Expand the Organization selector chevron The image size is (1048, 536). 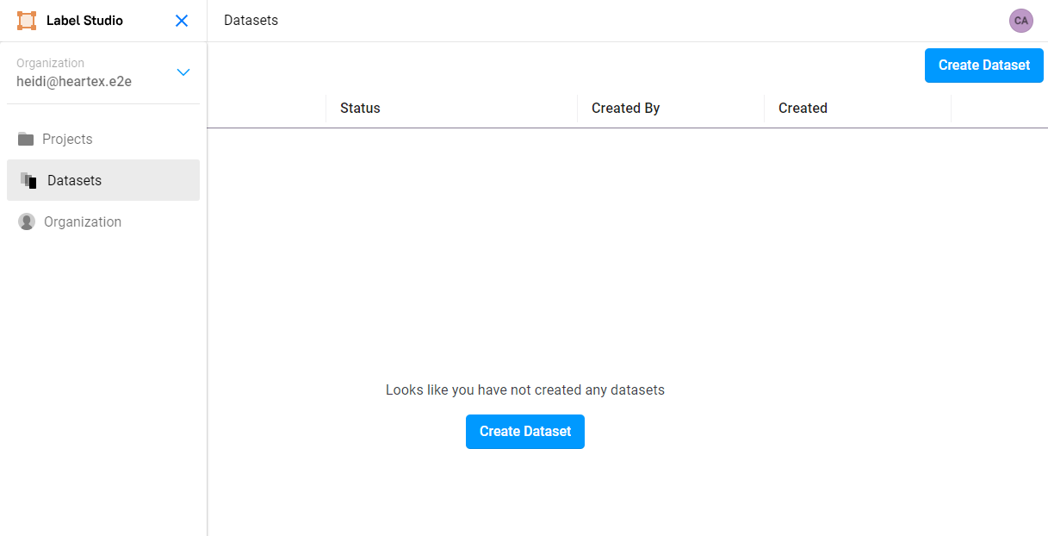[x=183, y=72]
